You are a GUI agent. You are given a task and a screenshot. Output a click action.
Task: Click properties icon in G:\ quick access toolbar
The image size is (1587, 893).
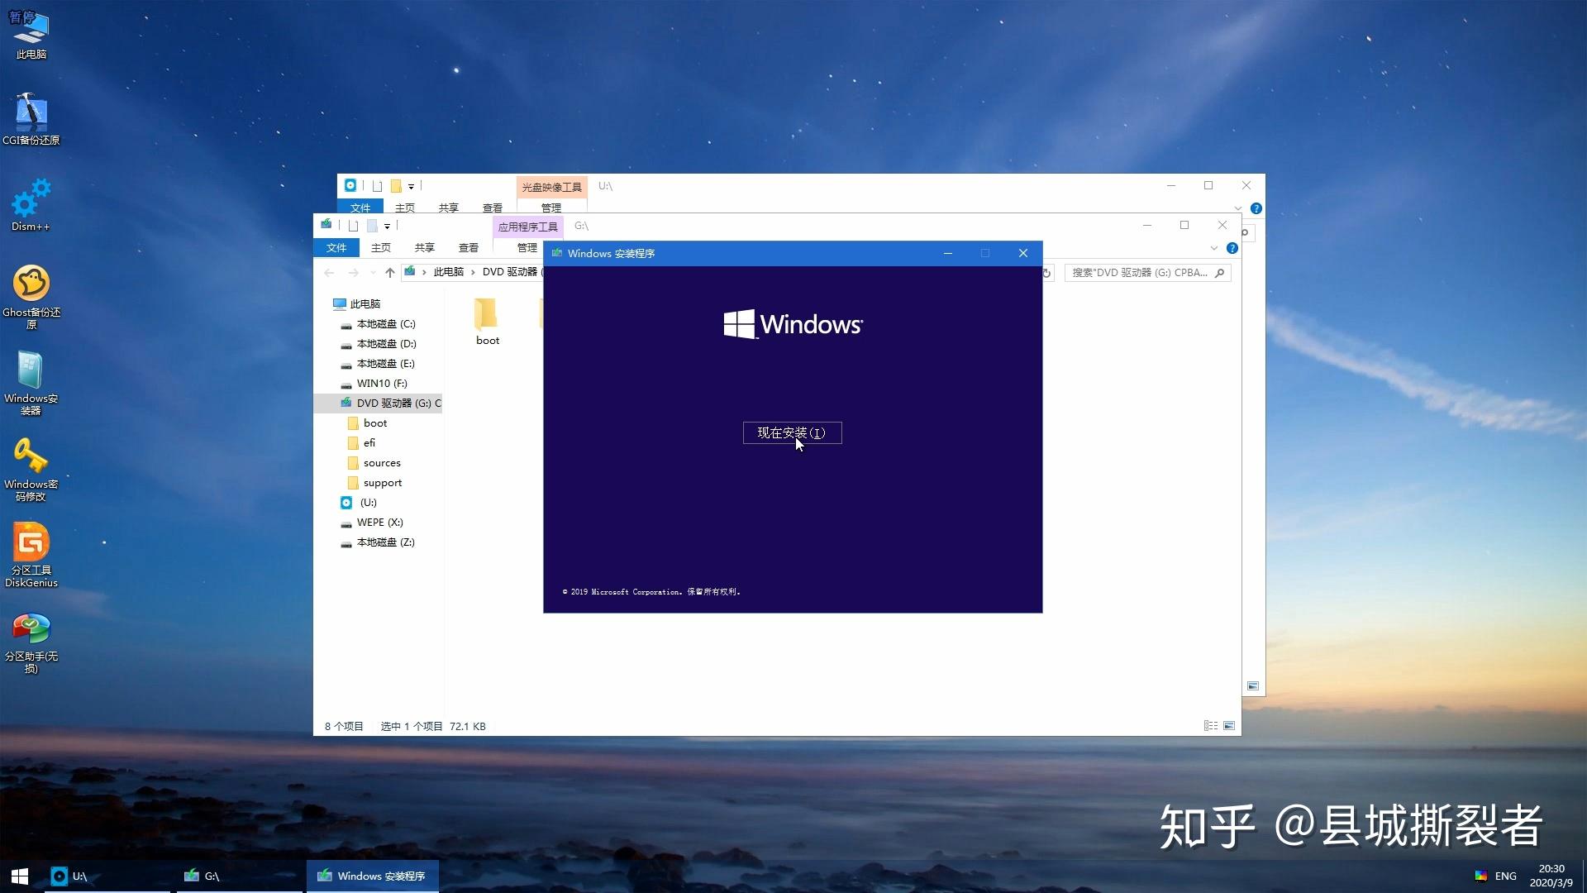tap(353, 226)
